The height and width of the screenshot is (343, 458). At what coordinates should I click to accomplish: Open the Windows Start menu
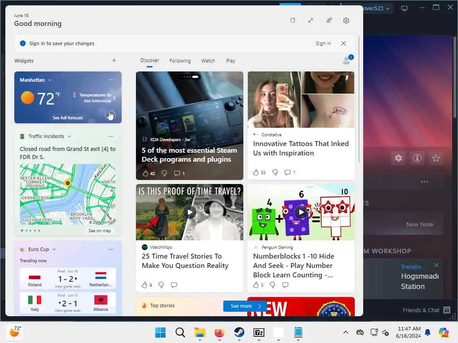click(160, 332)
